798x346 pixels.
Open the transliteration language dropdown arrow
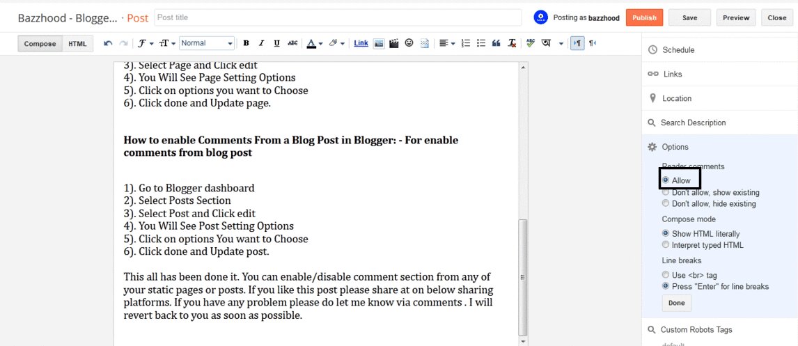(x=561, y=43)
